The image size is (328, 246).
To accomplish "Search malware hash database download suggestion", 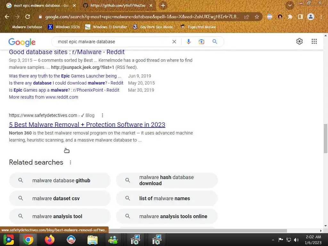I will coord(167,180).
